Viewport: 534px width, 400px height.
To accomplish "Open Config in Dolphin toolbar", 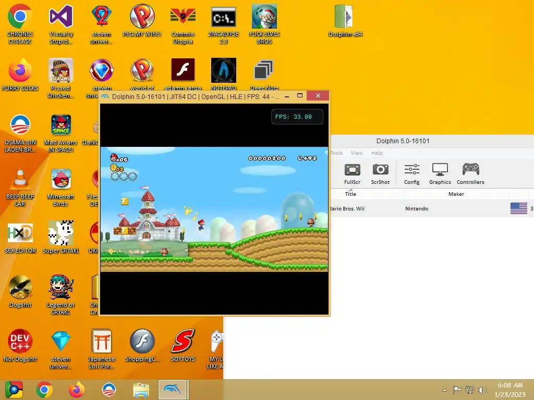I will point(411,174).
